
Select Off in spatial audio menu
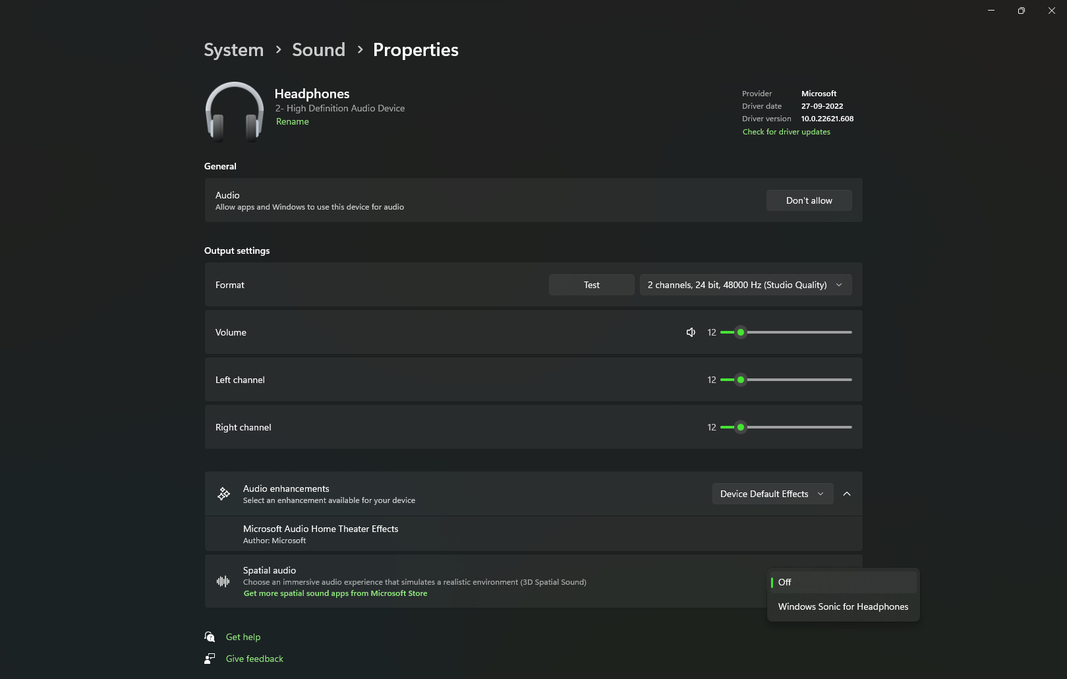[842, 582]
